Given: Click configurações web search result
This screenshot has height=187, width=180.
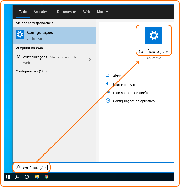Looking at the screenshot, I should pos(54,60).
